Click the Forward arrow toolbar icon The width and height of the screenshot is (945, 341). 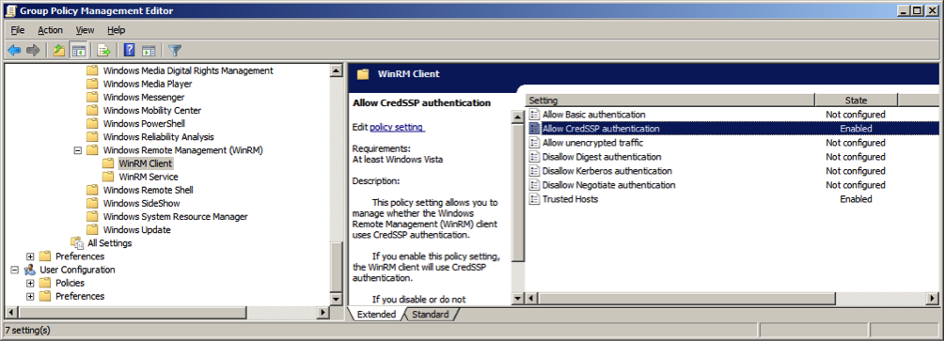click(x=33, y=51)
